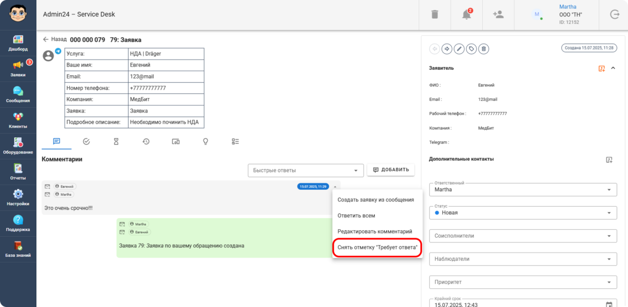This screenshot has width=628, height=307.
Task: Click the ДОБАВИТЬ comment button
Action: [391, 169]
